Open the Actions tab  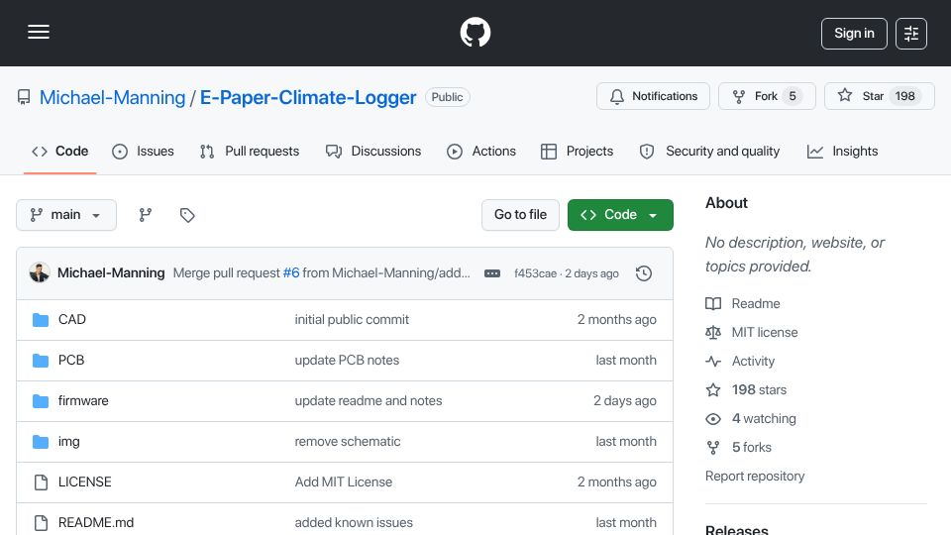(481, 152)
